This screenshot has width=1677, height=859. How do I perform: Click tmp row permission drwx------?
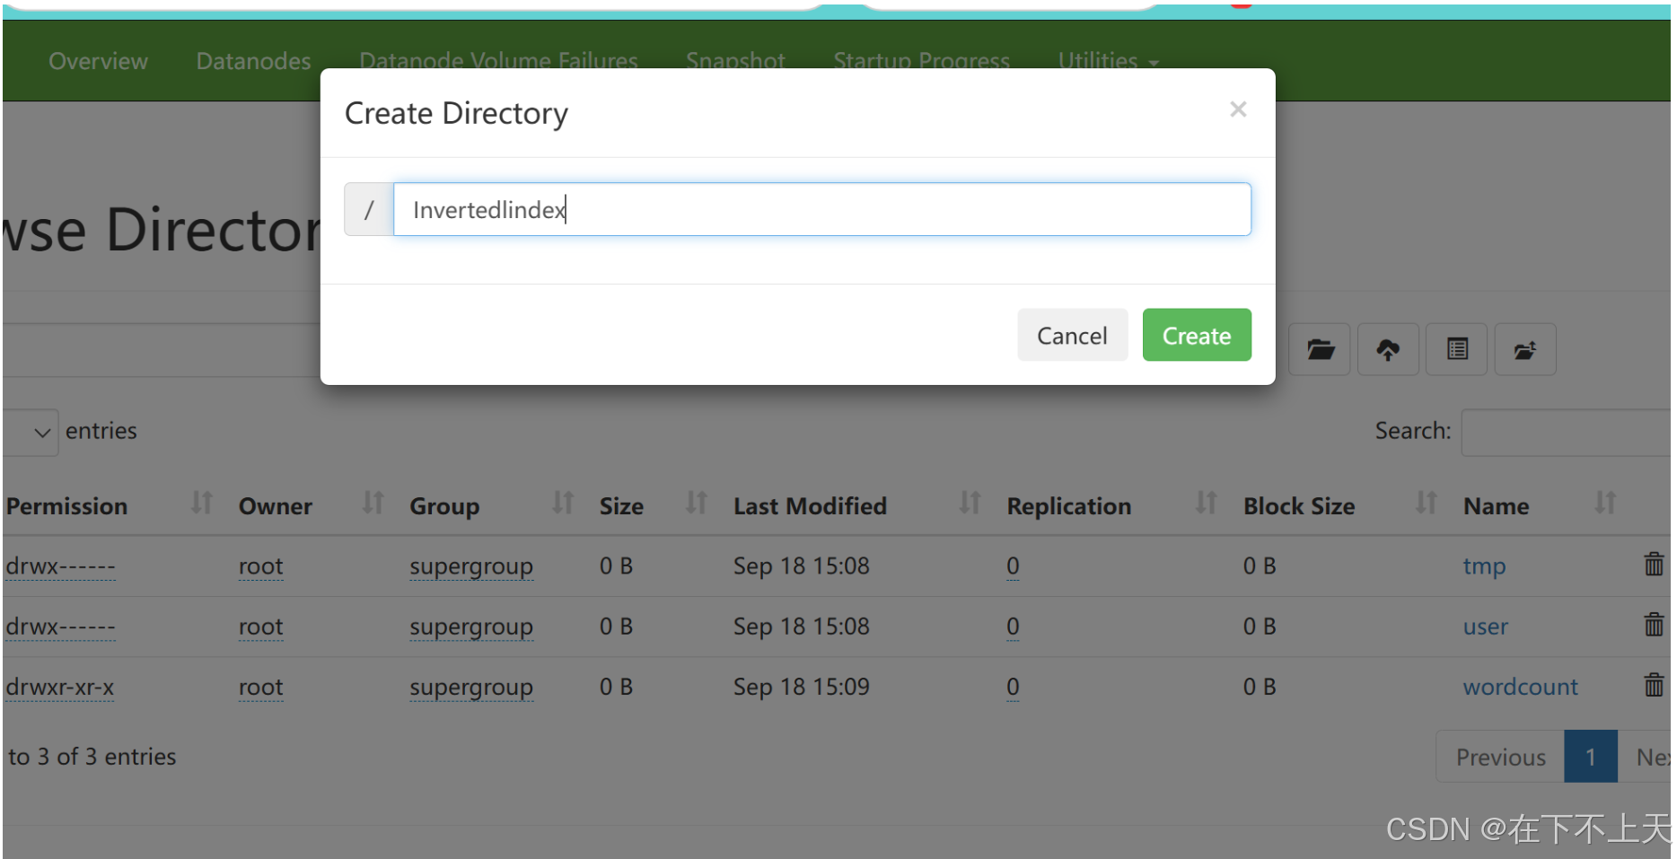click(x=60, y=566)
